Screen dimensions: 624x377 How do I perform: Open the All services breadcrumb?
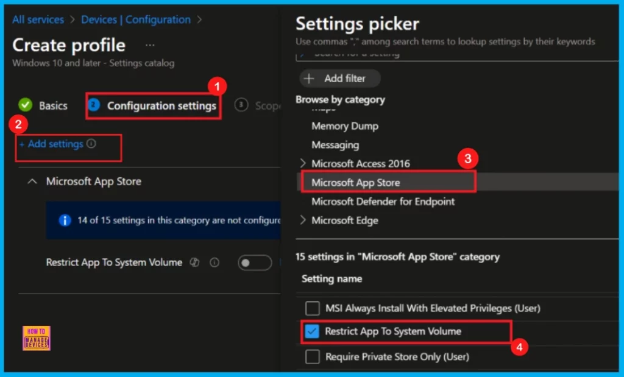[38, 19]
